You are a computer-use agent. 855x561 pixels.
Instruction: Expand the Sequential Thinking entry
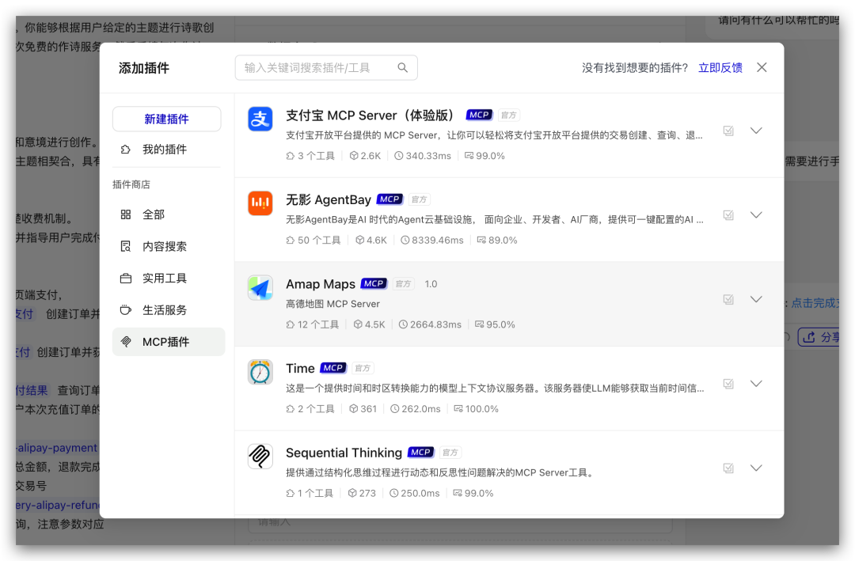click(756, 468)
